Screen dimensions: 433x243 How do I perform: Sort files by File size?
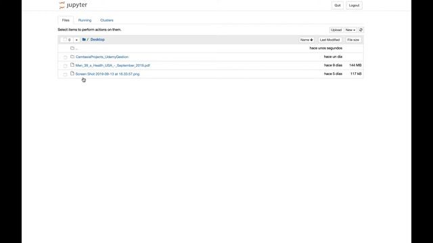[353, 40]
